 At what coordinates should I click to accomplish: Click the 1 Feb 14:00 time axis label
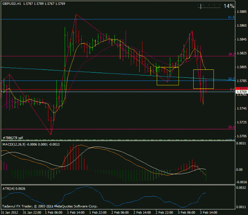point(76,213)
